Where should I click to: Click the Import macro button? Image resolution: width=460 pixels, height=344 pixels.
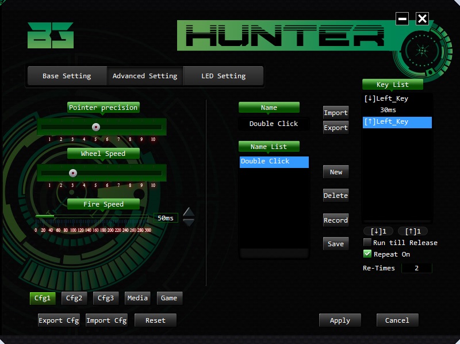[336, 113]
